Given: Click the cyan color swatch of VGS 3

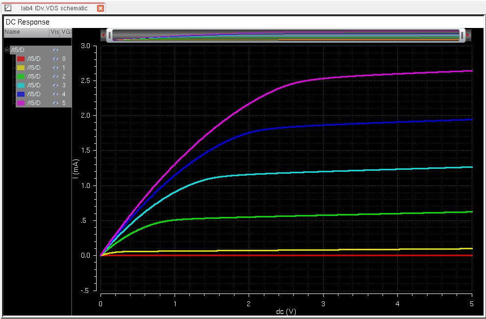Looking at the screenshot, I should pos(21,85).
